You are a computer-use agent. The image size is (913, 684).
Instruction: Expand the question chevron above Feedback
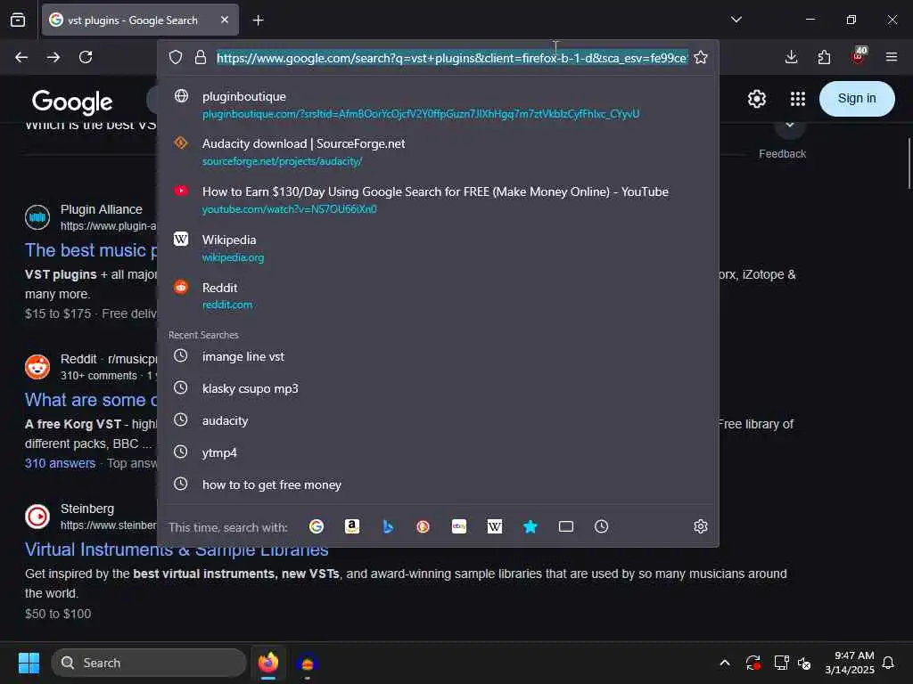790,126
